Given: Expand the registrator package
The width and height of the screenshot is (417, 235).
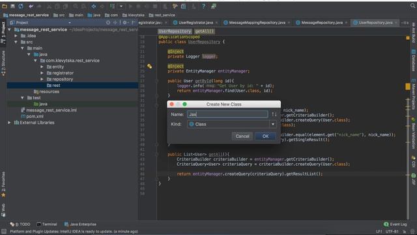Looking at the screenshot, I should pyautogui.click(x=42, y=73).
